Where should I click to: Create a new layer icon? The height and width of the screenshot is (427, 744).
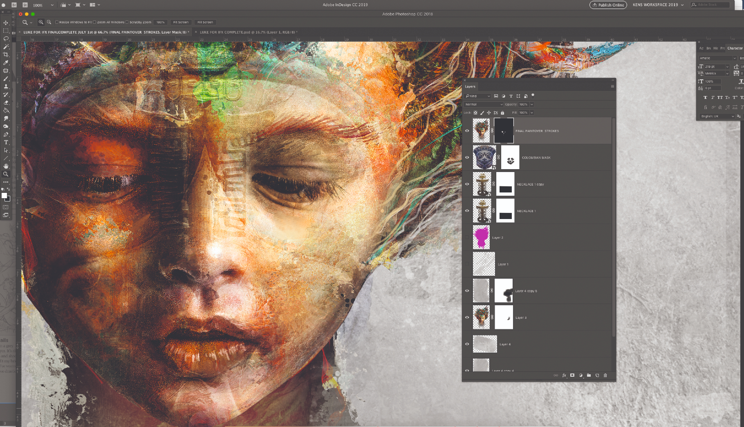click(x=597, y=375)
